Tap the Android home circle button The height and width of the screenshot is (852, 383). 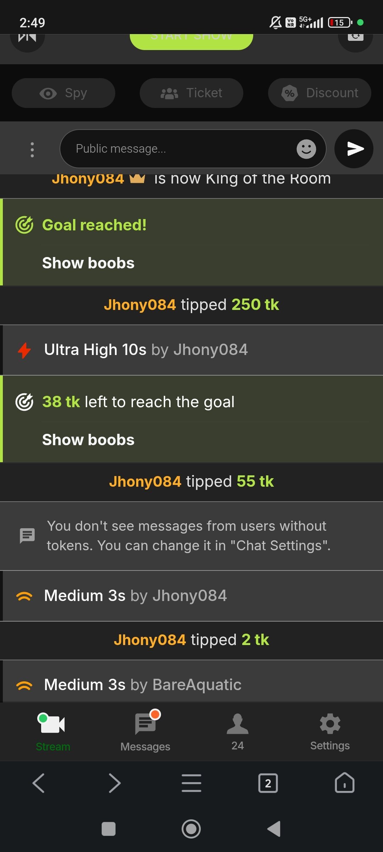191,829
